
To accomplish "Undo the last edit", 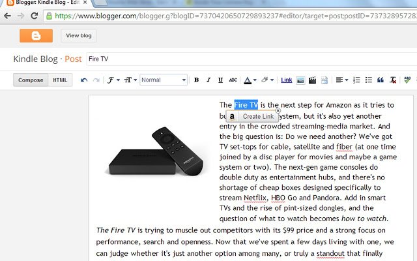I will click(84, 80).
